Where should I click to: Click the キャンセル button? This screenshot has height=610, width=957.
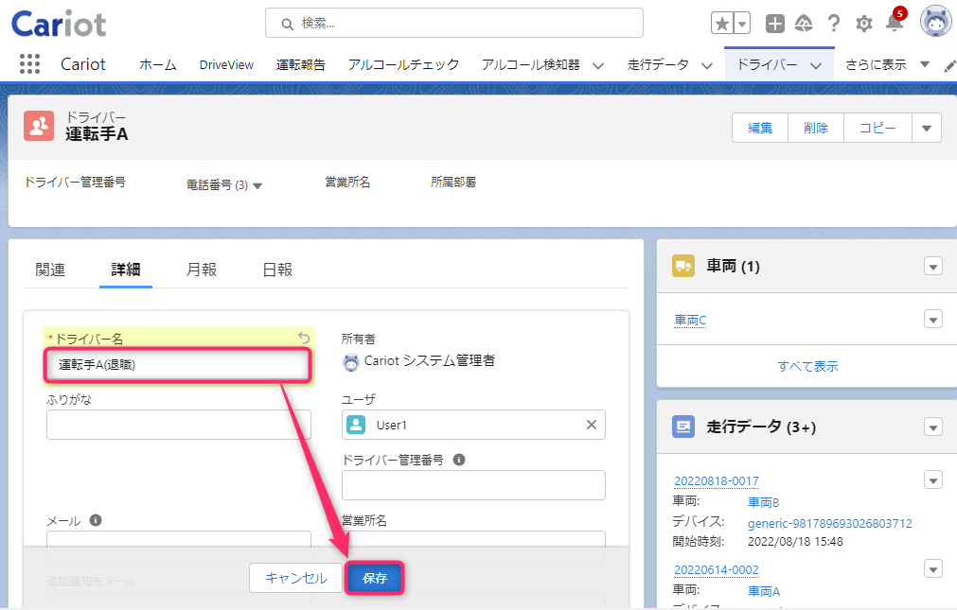click(296, 578)
